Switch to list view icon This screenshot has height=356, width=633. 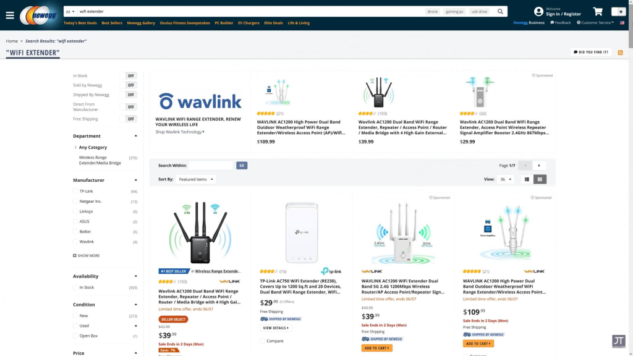point(527,179)
